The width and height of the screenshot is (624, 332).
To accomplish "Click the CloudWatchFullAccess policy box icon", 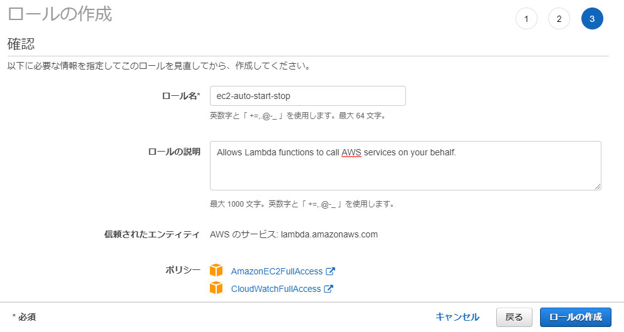I will (216, 288).
